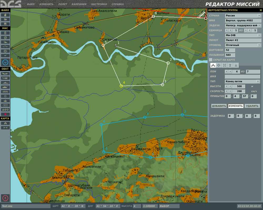Close the ВЕРТОЛЕТНАЯ ГРУППА panel
This screenshot has height=210, width=263.
(261, 10)
